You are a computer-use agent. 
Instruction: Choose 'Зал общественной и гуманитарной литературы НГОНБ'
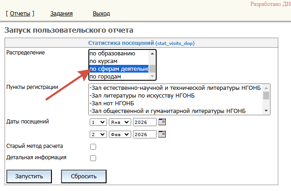pos(176,111)
